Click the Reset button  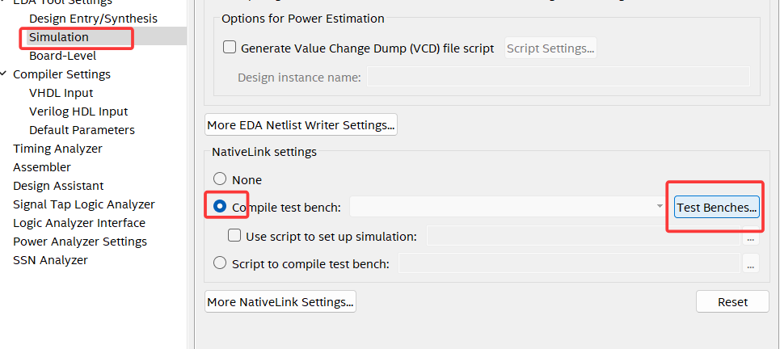[x=732, y=302]
